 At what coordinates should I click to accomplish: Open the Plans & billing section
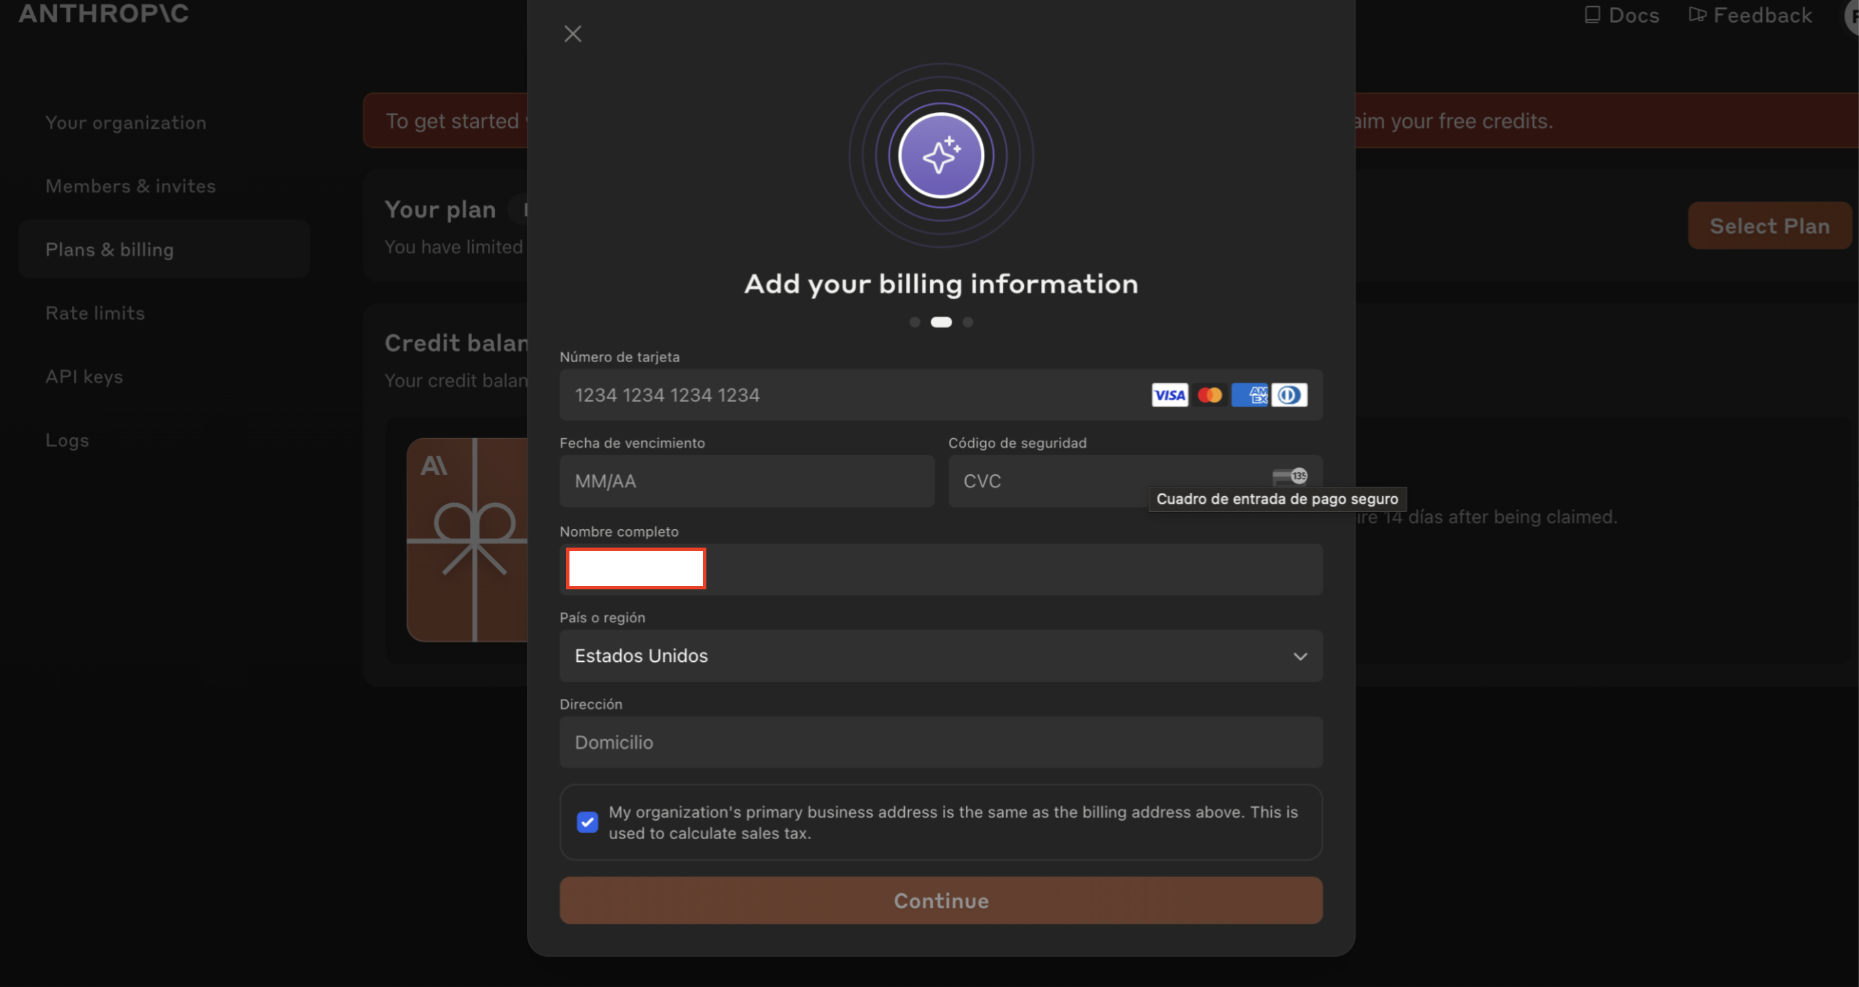[110, 250]
